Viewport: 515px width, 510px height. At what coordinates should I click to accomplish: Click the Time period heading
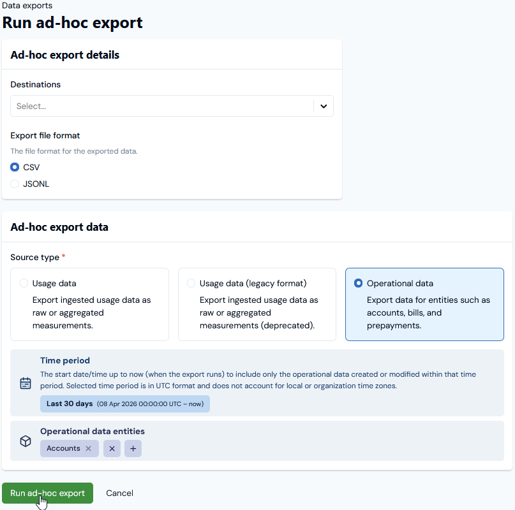click(65, 360)
